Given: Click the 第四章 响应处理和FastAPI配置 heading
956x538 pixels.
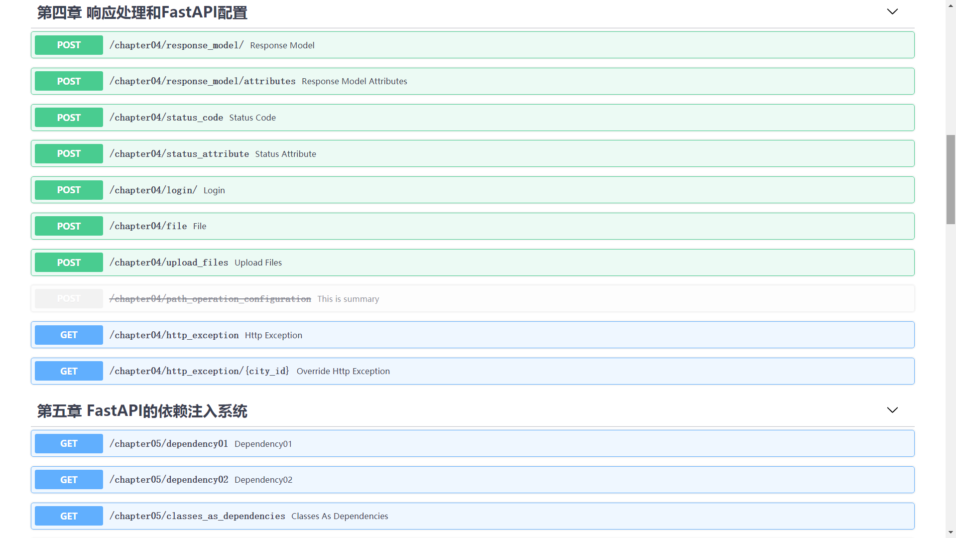Looking at the screenshot, I should (x=142, y=12).
